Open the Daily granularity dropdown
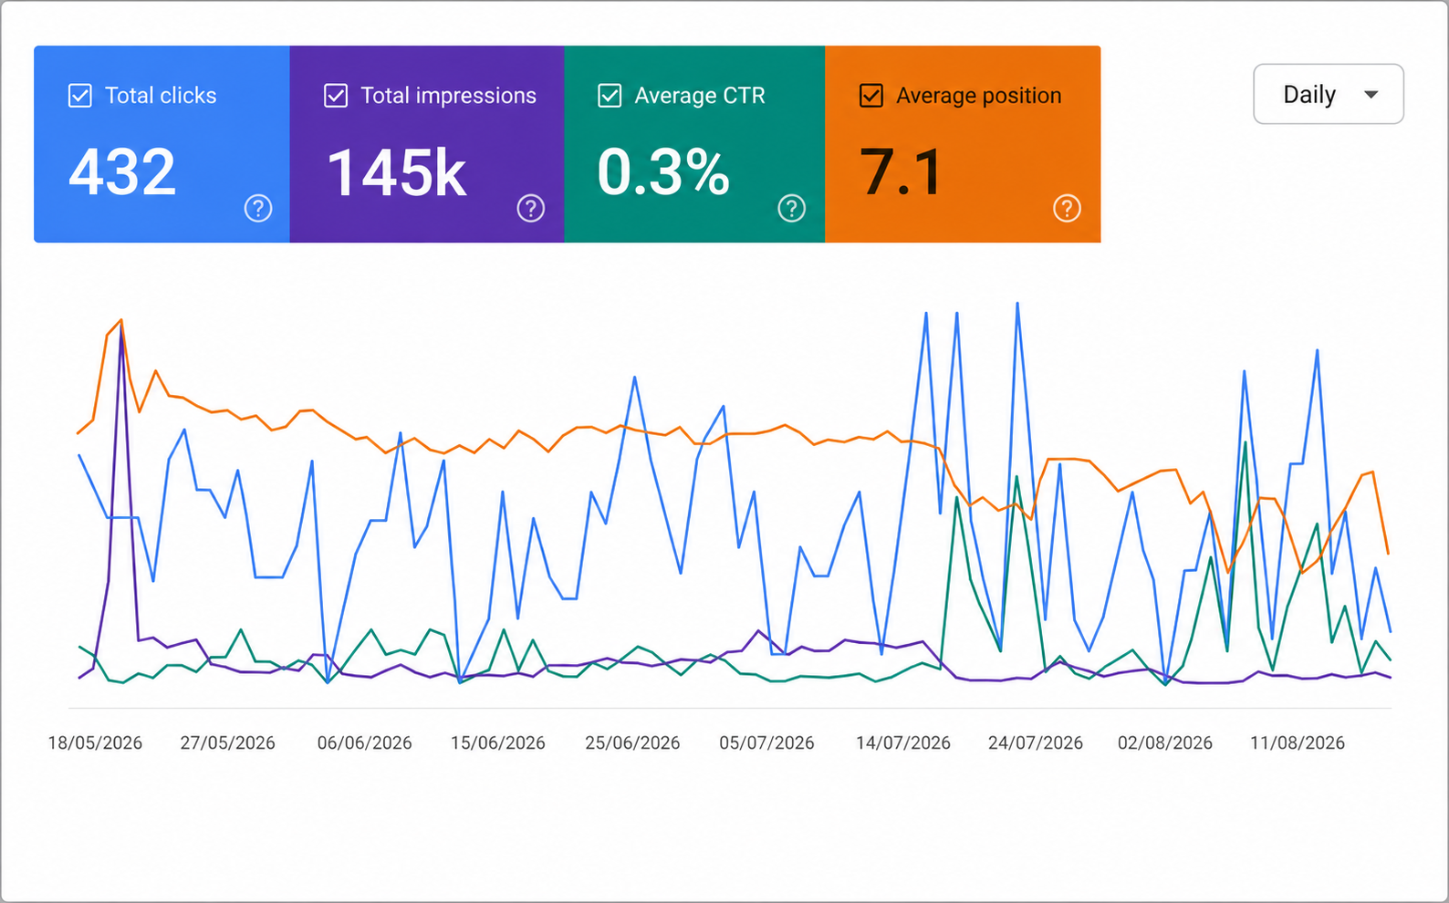The width and height of the screenshot is (1449, 903). point(1329,94)
